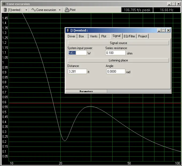Image resolution: width=182 pixels, height=166 pixels.
Task: Click the W unit label for power
Action: pos(89,53)
